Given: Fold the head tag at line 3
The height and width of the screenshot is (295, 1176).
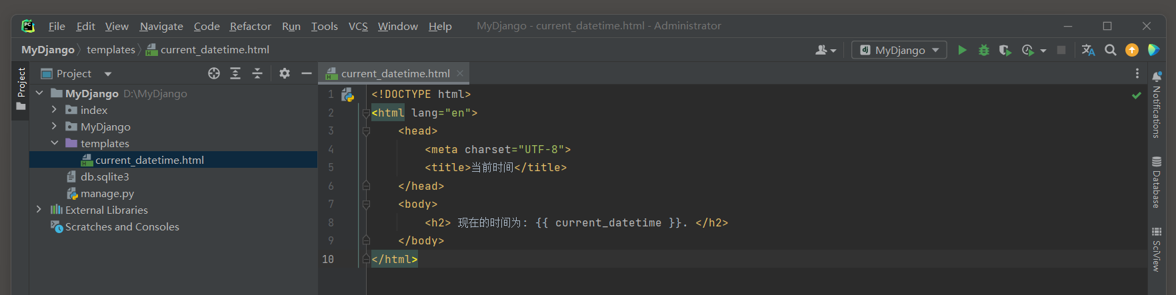Looking at the screenshot, I should coord(366,131).
